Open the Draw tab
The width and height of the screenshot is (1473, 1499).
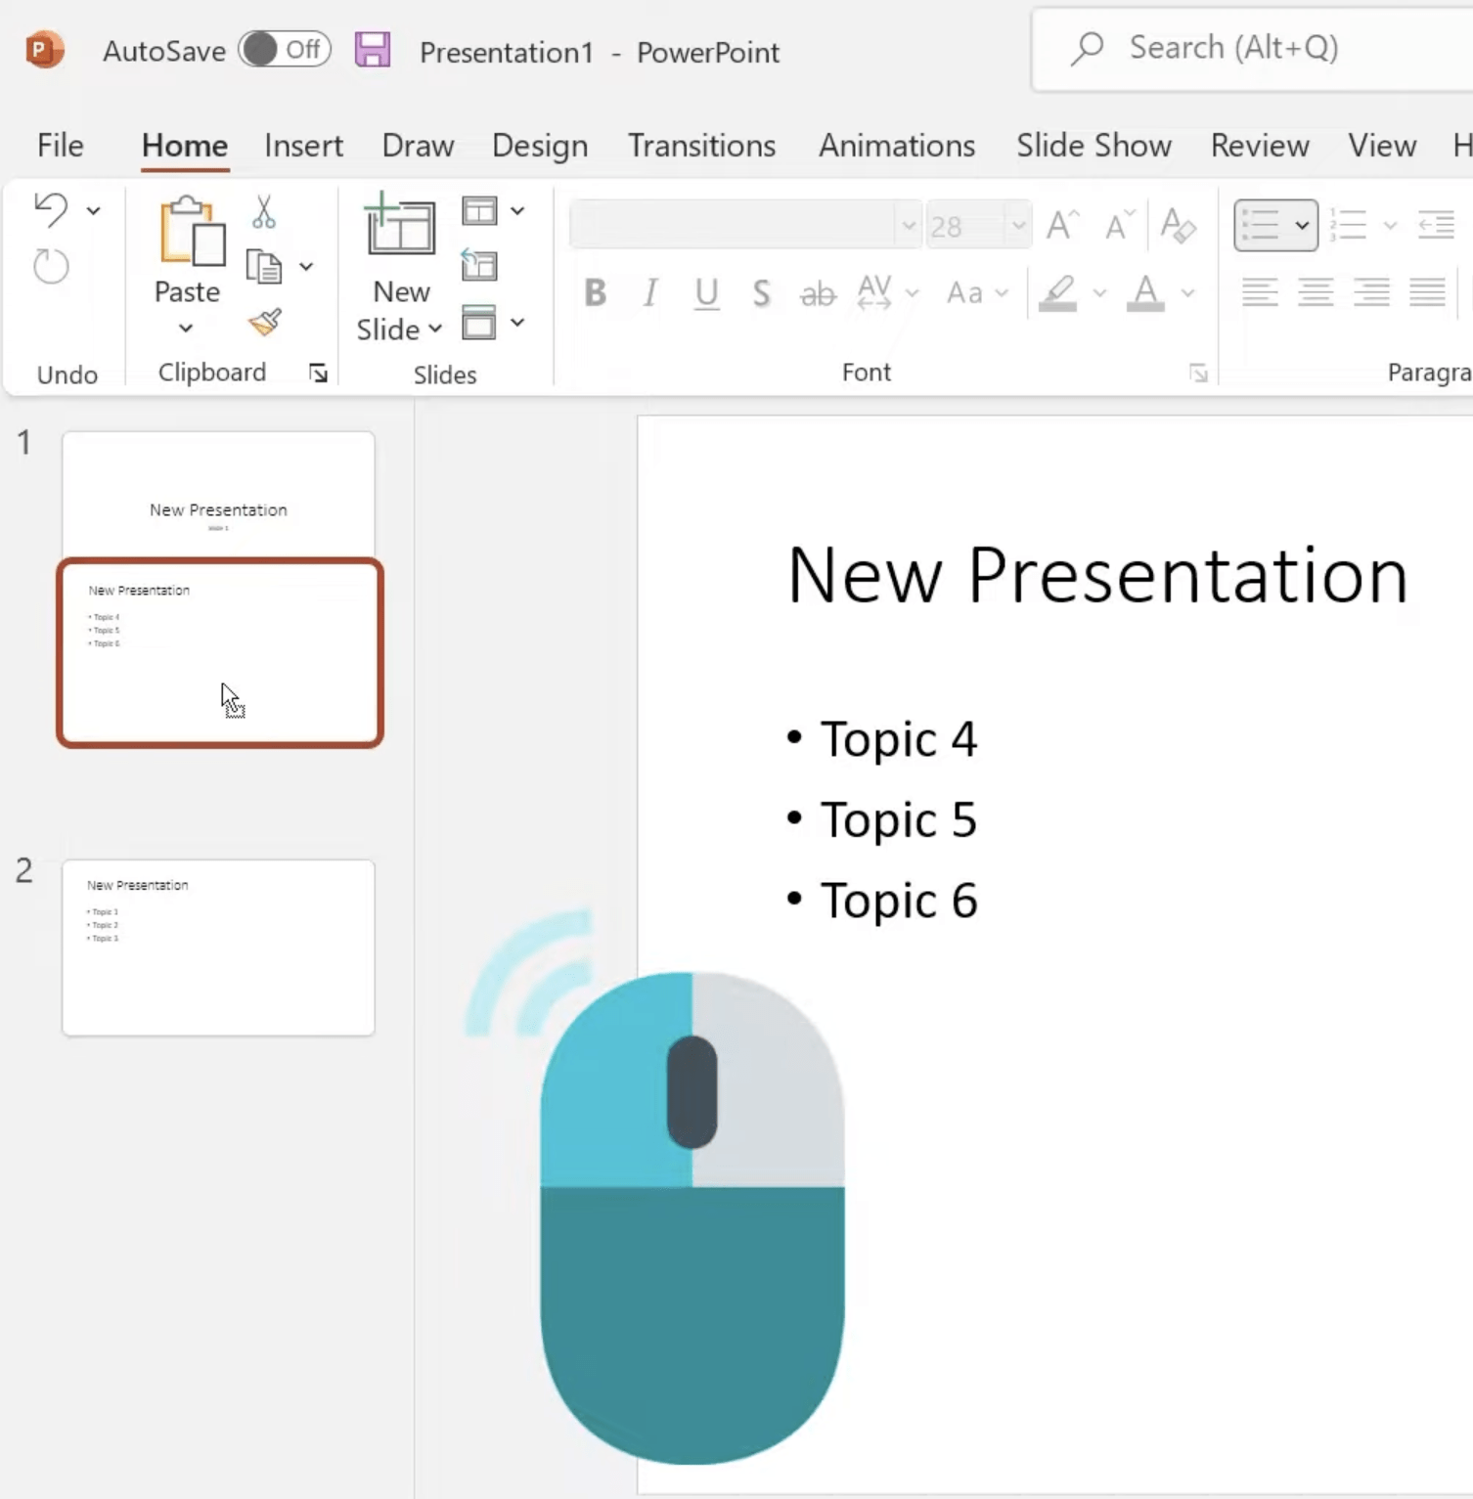(x=418, y=146)
